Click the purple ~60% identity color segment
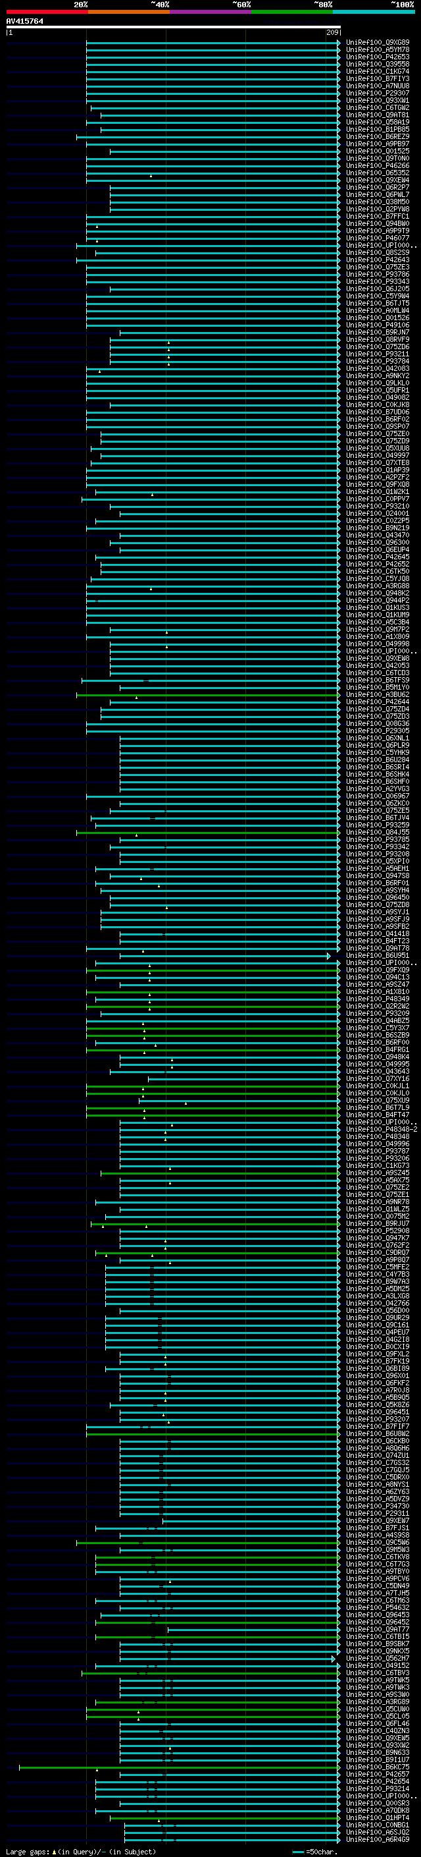The width and height of the screenshot is (421, 1857). [210, 13]
